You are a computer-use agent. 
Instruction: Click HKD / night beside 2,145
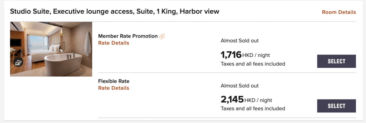258,100
